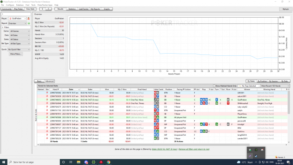Image resolution: width=293 pixels, height=165 pixels.
Task: Click the green report status icon
Action: click(x=29, y=23)
